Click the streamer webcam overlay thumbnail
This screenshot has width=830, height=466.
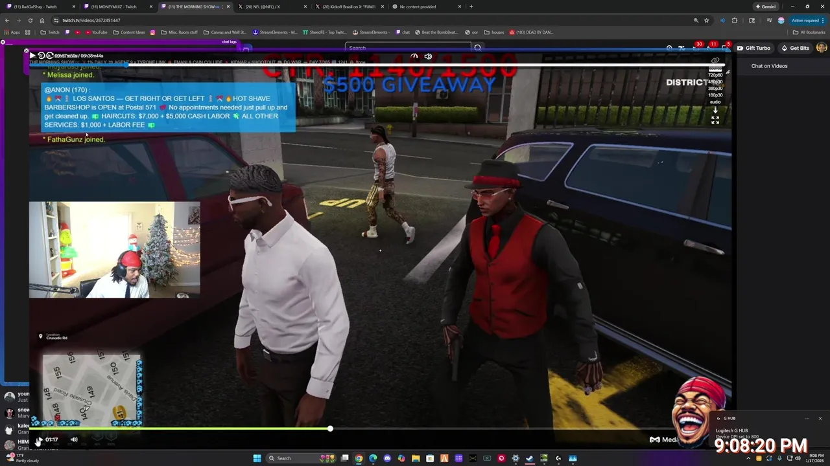[115, 250]
